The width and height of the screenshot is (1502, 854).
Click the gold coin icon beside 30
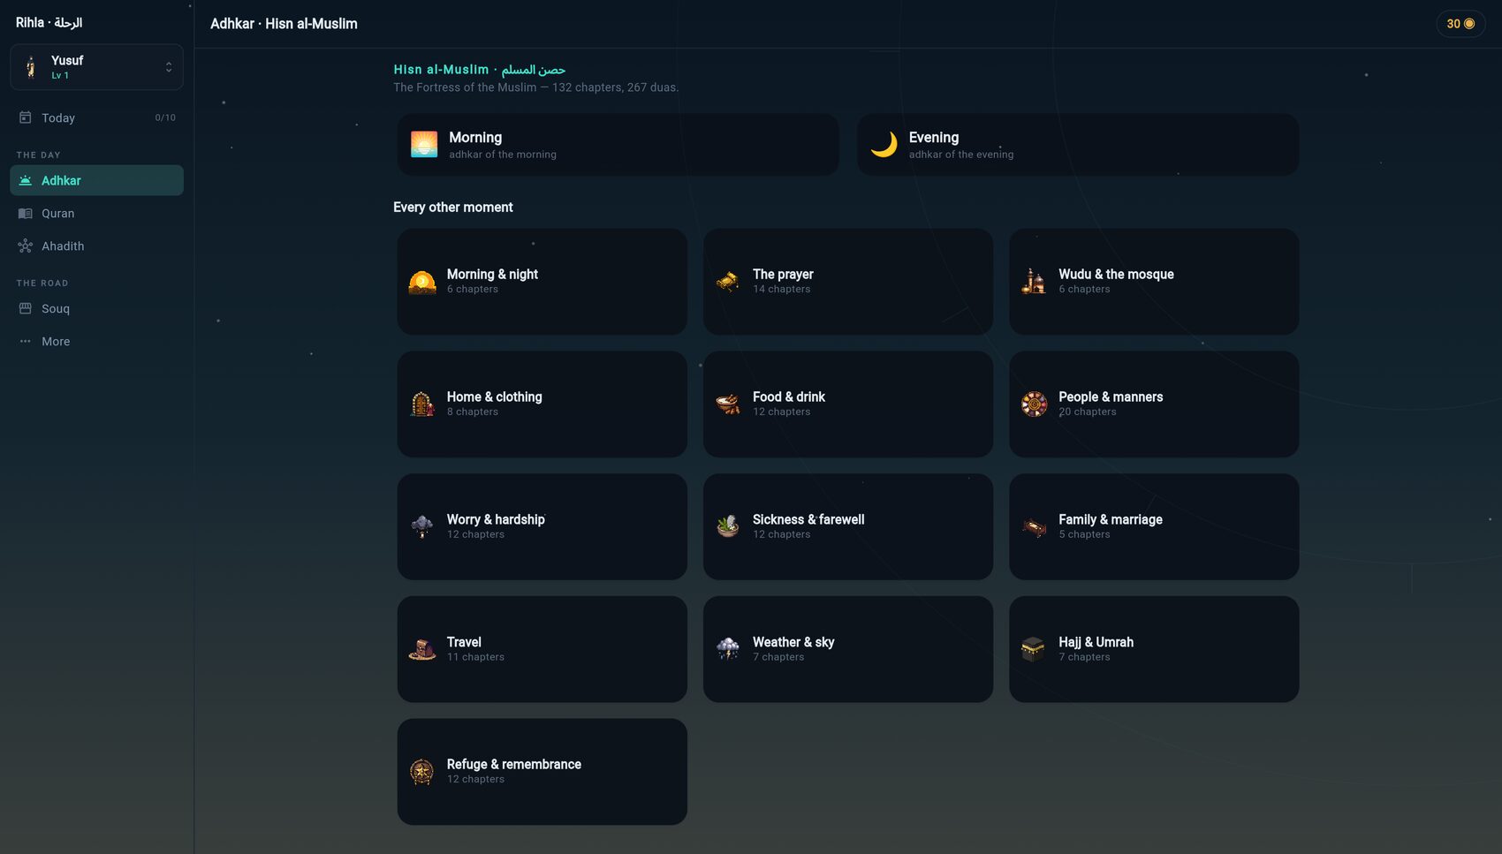pyautogui.click(x=1469, y=24)
